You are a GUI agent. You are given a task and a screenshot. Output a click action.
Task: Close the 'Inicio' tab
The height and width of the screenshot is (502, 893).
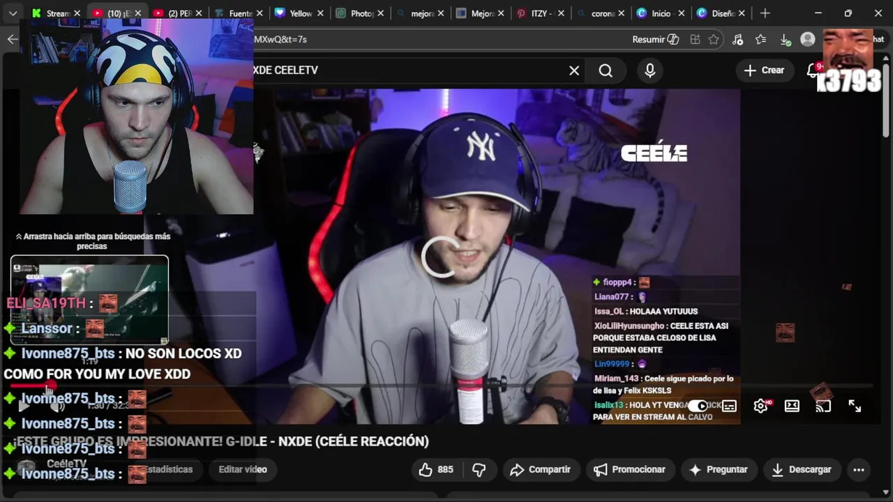(x=681, y=13)
